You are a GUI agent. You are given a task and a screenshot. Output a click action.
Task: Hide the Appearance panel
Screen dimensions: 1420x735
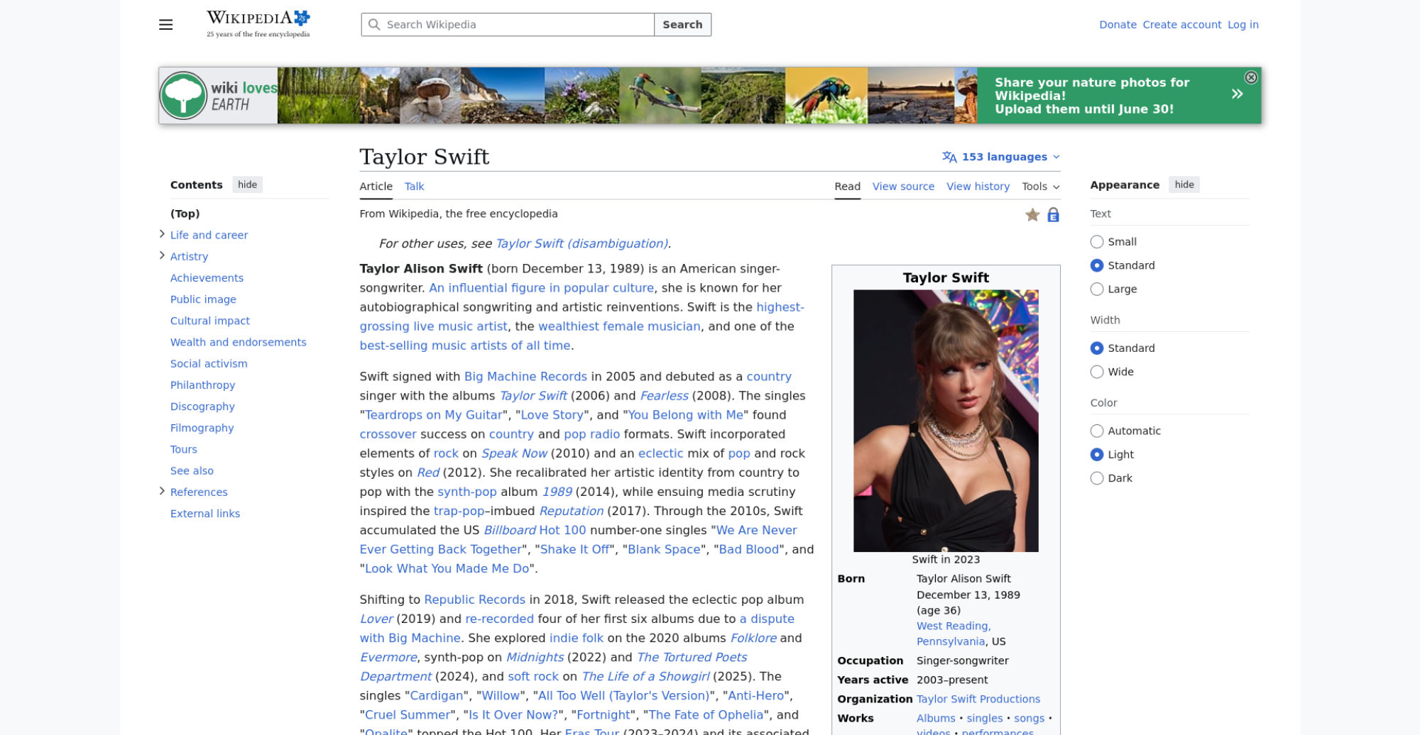click(1184, 185)
